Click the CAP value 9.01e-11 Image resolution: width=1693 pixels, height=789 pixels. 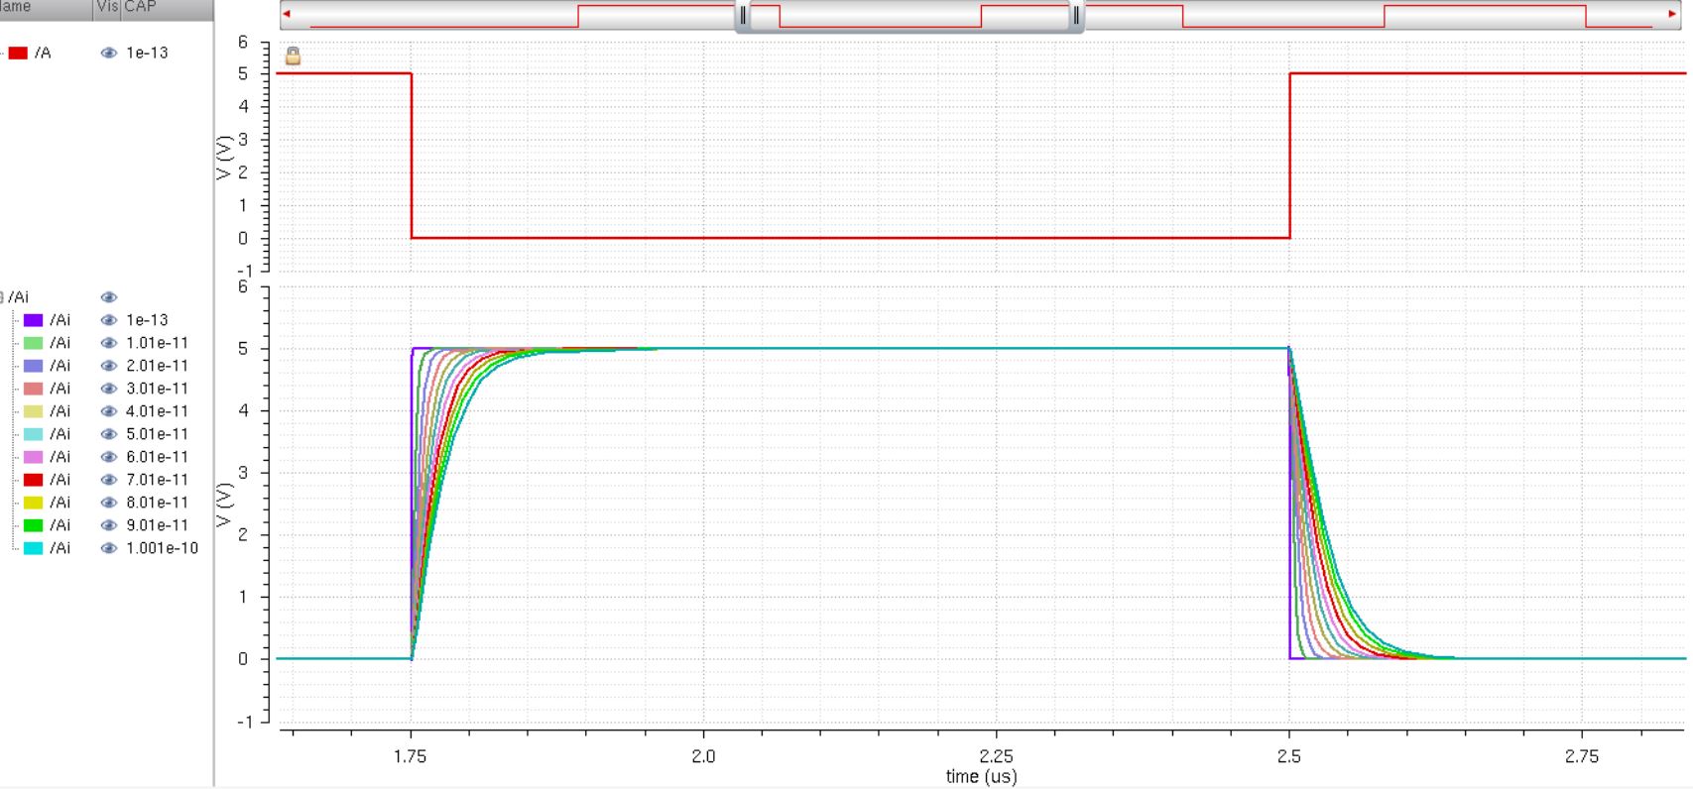point(157,525)
